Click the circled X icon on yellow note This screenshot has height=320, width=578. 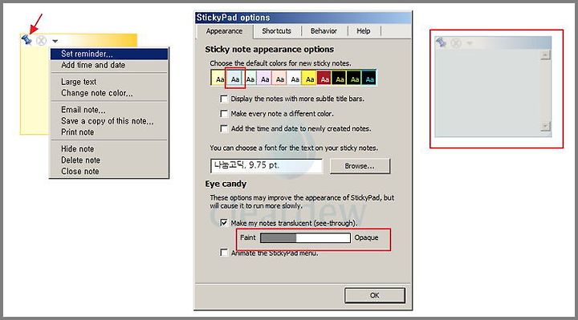(x=41, y=41)
